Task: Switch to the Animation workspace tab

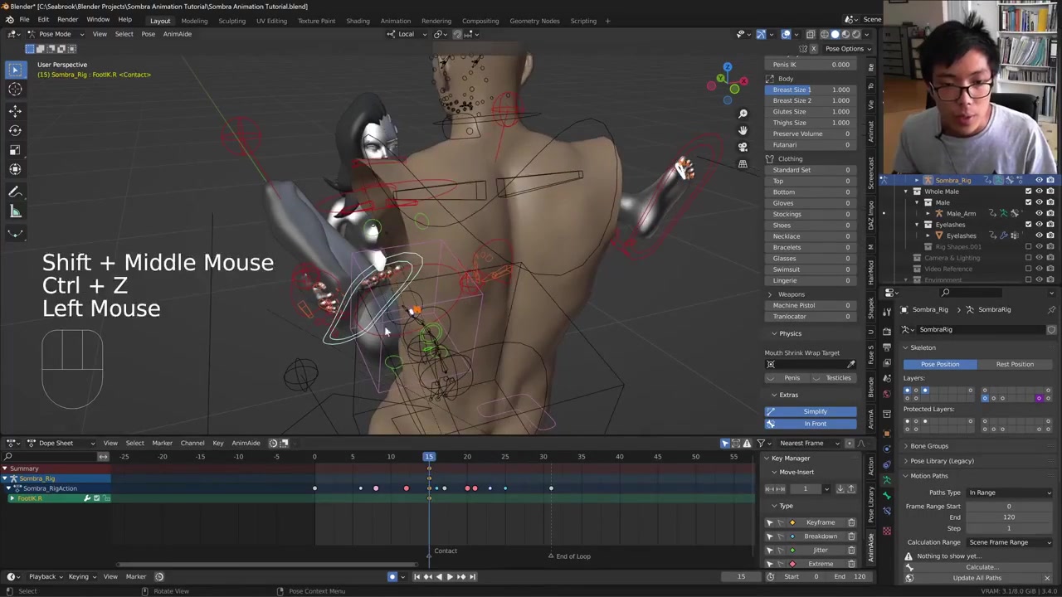Action: [x=395, y=21]
